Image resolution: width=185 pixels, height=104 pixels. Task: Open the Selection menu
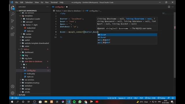click(29, 2)
